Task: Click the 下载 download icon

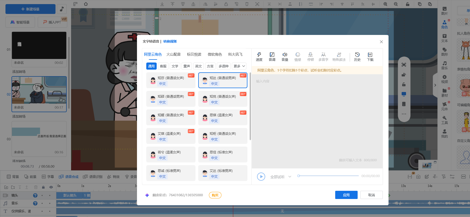Action: coord(370,57)
